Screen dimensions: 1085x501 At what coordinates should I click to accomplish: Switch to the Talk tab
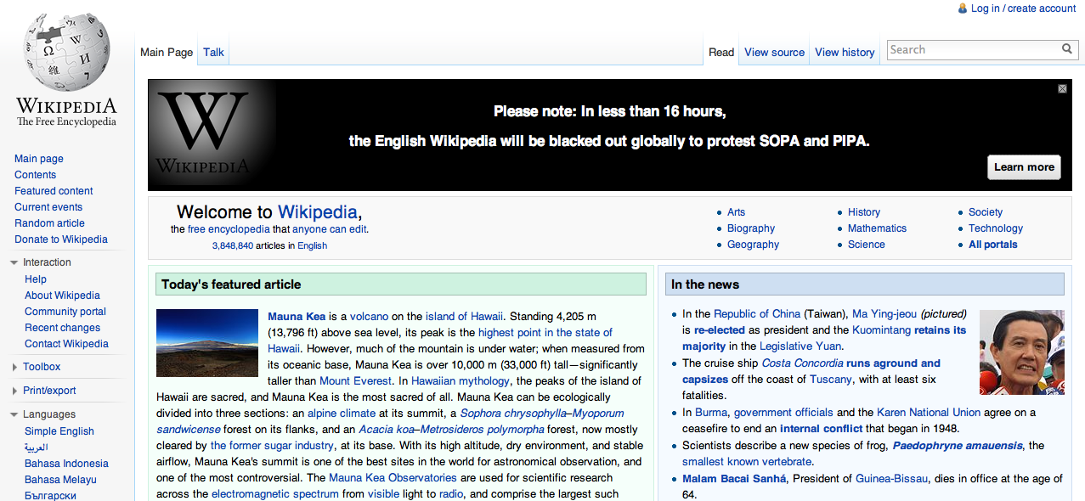click(x=212, y=51)
